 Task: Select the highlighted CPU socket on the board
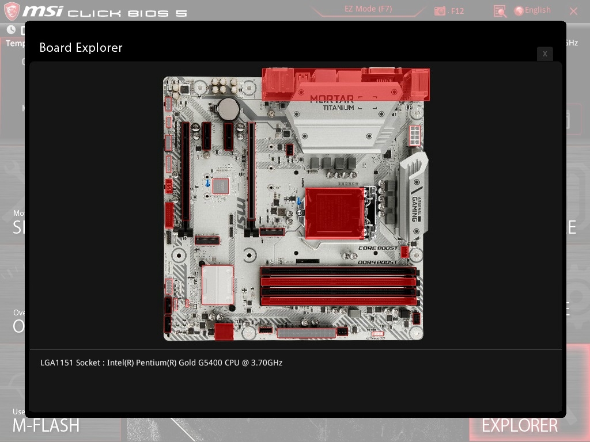[335, 214]
